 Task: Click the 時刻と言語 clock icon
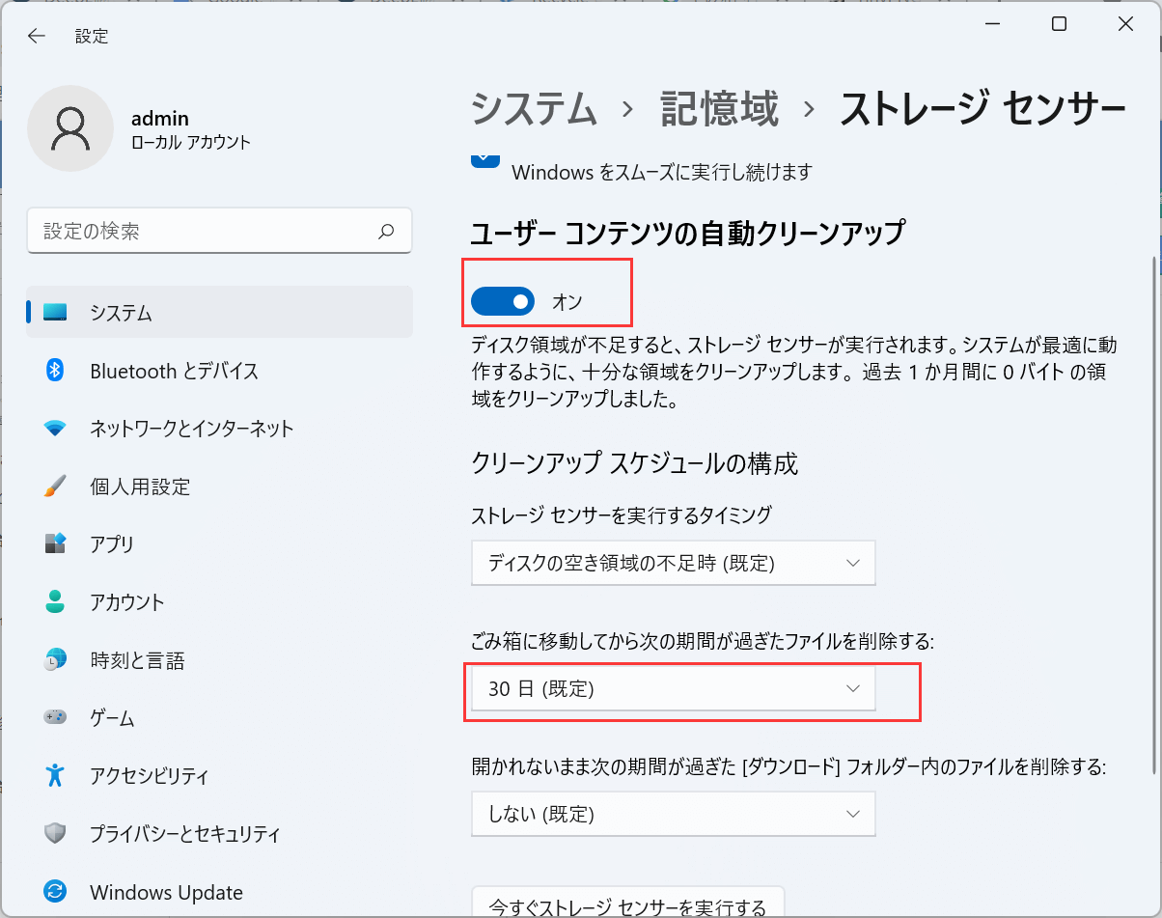click(x=55, y=660)
